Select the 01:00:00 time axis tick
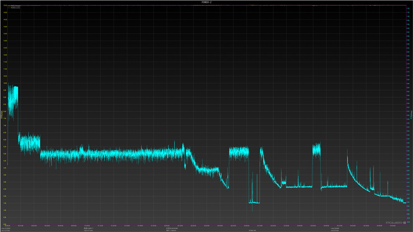The width and height of the screenshot is (413, 232). tap(87, 226)
